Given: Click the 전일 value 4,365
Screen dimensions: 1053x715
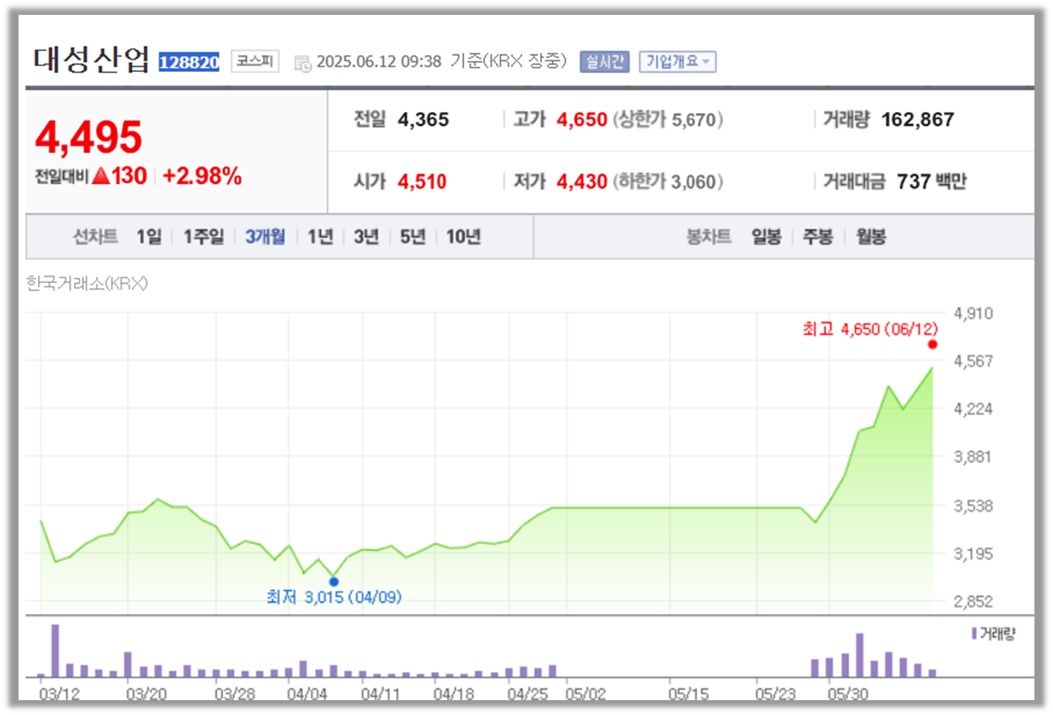Looking at the screenshot, I should [423, 120].
